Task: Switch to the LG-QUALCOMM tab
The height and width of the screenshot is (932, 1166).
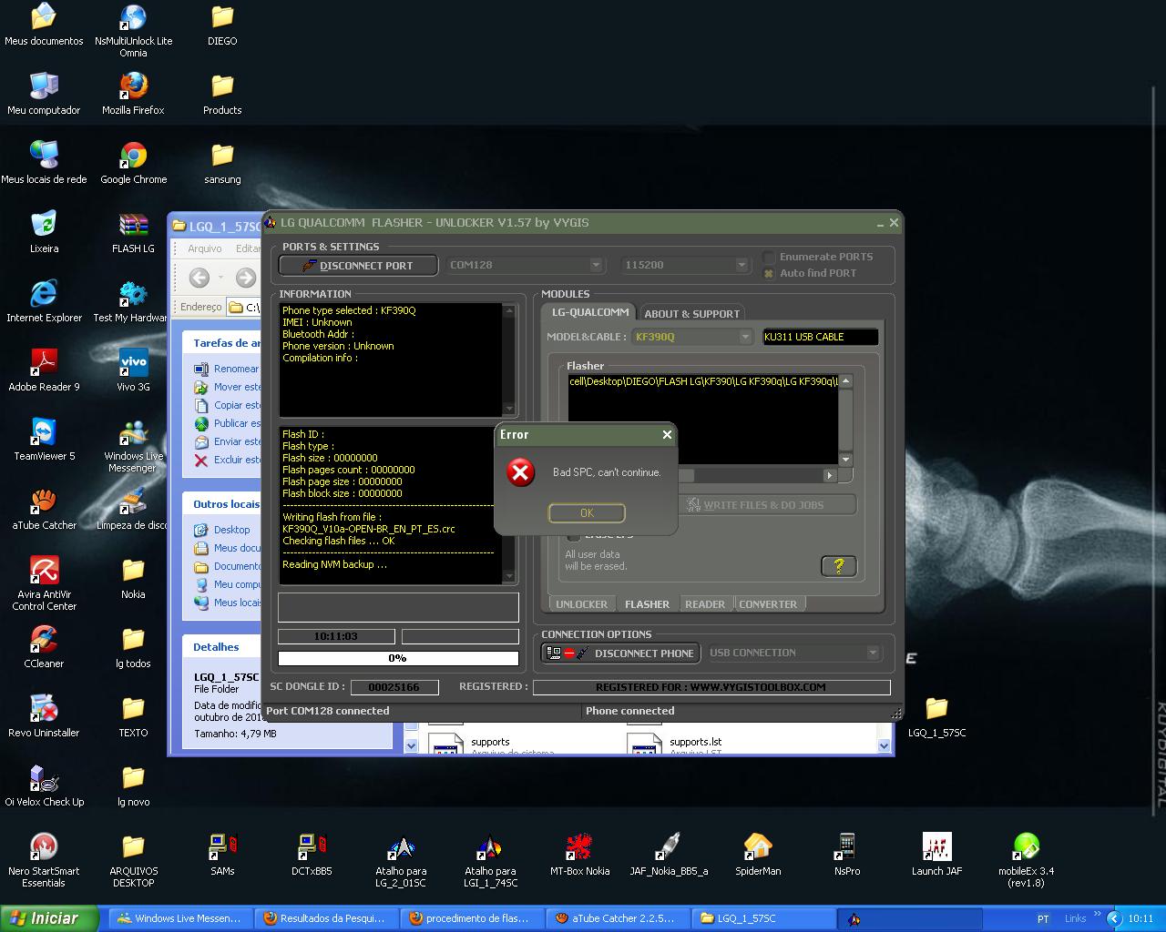Action: 589,312
